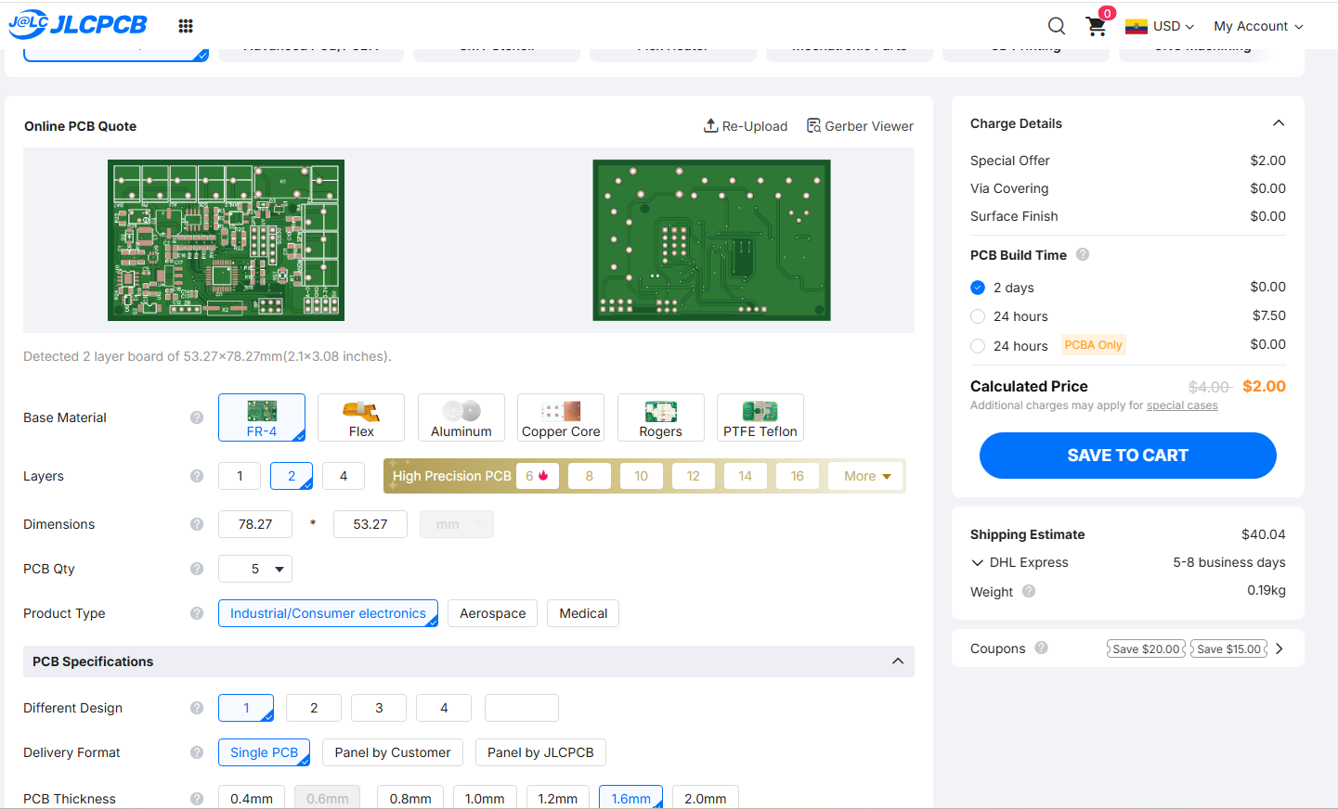Choose 6 layers high precision
This screenshot has width=1338, height=809.
pos(538,476)
